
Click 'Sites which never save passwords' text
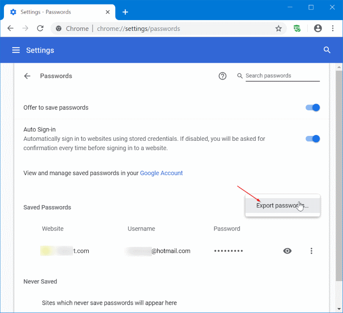click(109, 303)
